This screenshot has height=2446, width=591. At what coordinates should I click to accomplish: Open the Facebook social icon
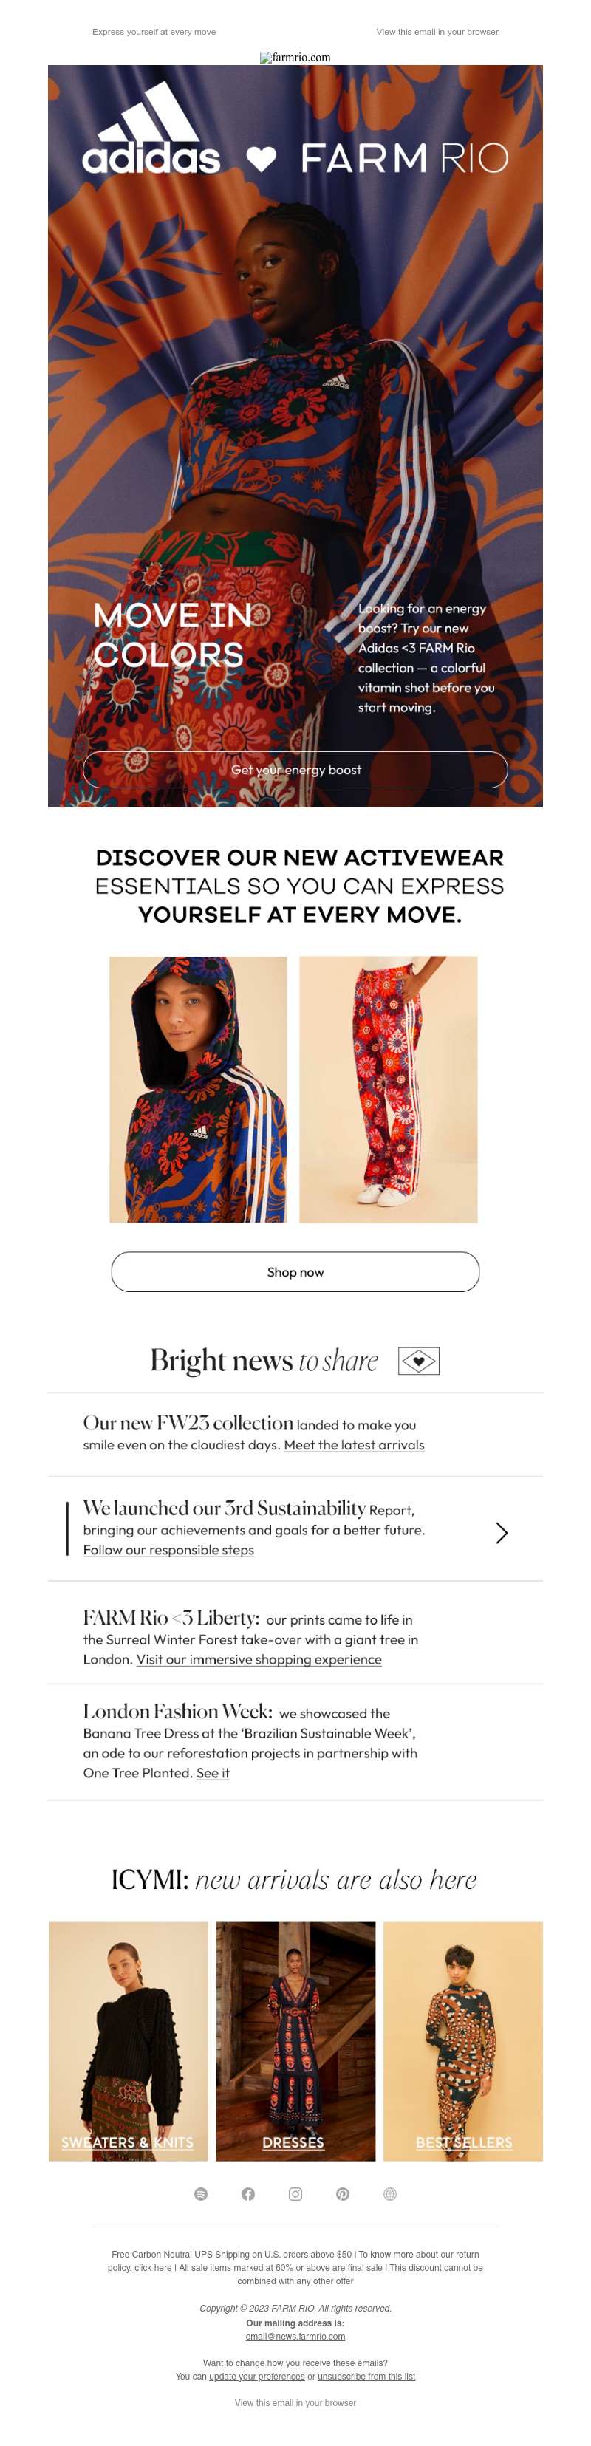248,2193
